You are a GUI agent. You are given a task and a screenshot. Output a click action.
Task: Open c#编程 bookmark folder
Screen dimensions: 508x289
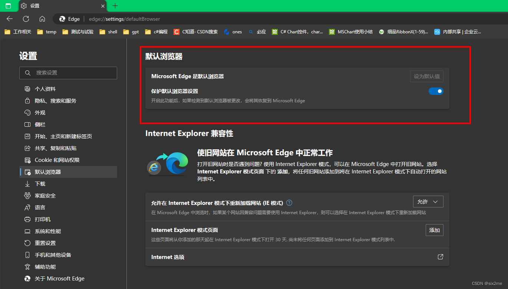pyautogui.click(x=156, y=32)
